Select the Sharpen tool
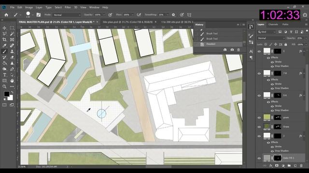309x173 pixels. point(12,63)
